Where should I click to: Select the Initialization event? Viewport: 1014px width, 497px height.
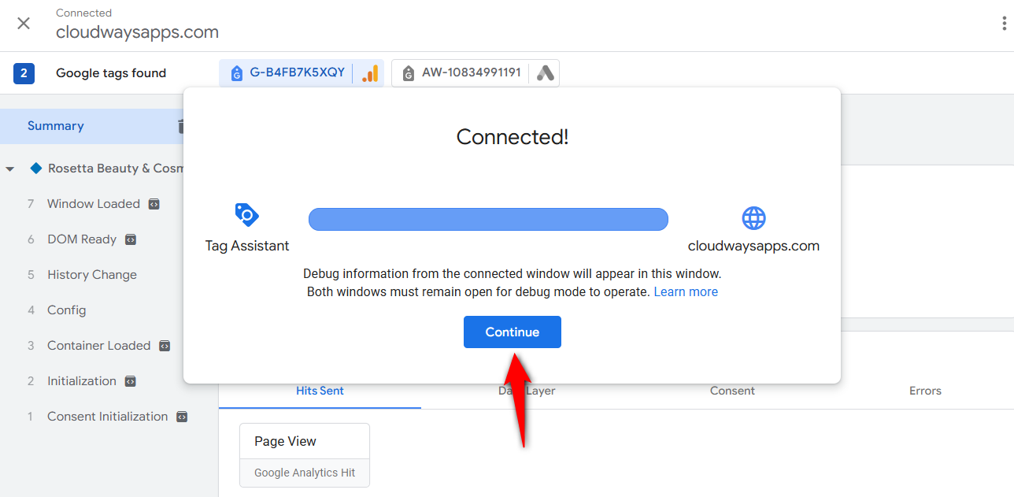pos(82,381)
